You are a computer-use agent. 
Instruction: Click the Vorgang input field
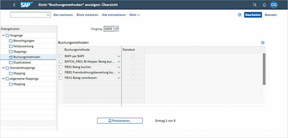click(x=109, y=29)
